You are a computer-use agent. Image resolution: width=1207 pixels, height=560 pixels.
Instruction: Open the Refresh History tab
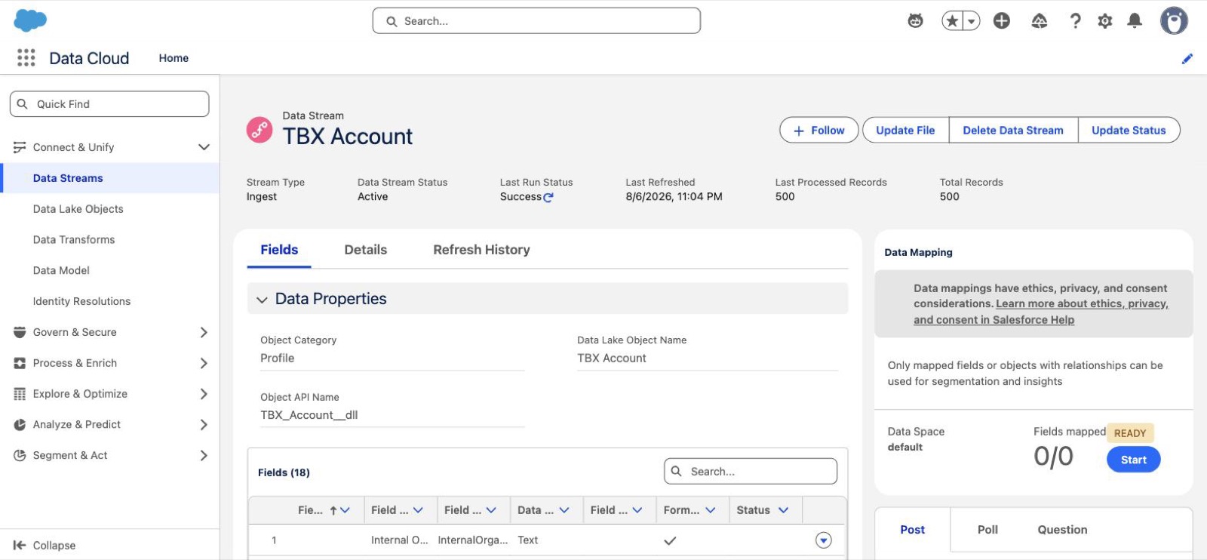point(481,250)
